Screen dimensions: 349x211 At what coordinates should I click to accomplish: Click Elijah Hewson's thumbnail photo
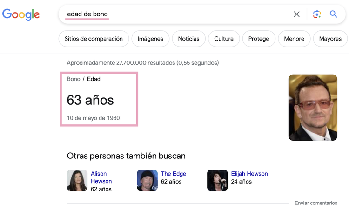(217, 180)
